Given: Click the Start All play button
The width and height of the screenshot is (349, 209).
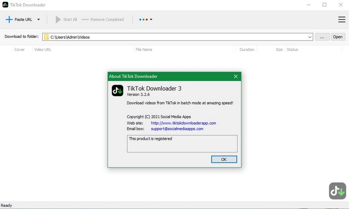Looking at the screenshot, I should 66,20.
